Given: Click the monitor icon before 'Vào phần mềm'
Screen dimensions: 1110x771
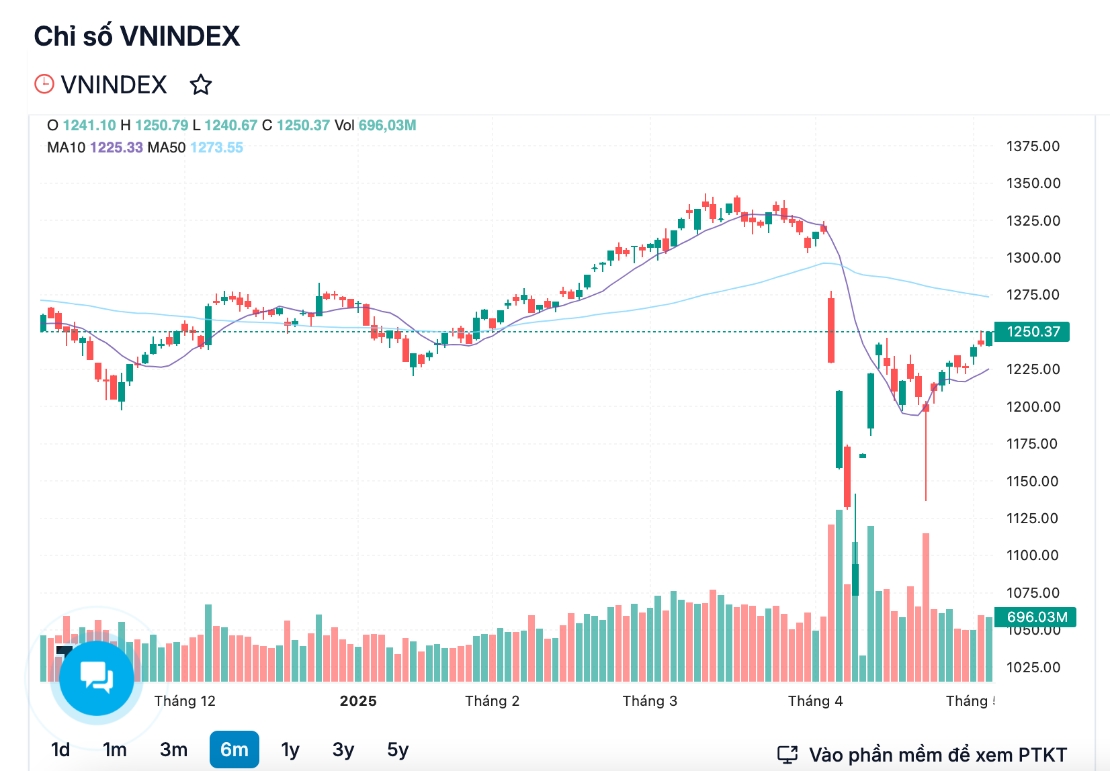Looking at the screenshot, I should click(x=787, y=755).
